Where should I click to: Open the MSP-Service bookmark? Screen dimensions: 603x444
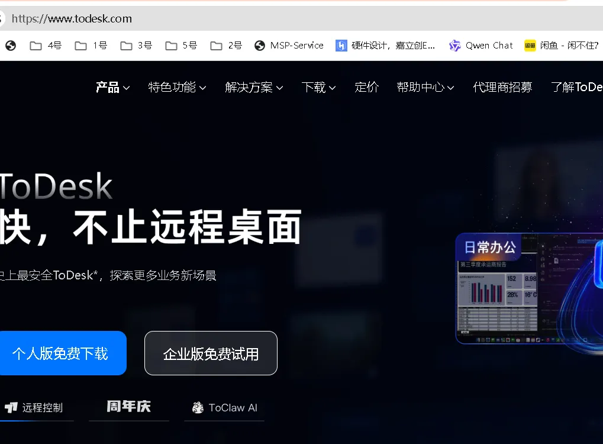pyautogui.click(x=289, y=46)
